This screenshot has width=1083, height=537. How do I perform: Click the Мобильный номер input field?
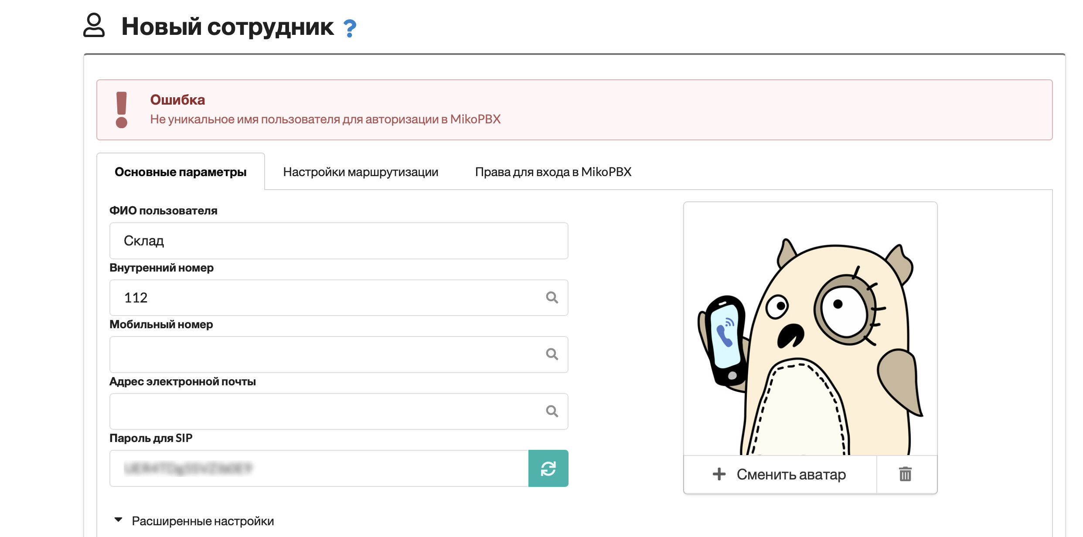323,354
